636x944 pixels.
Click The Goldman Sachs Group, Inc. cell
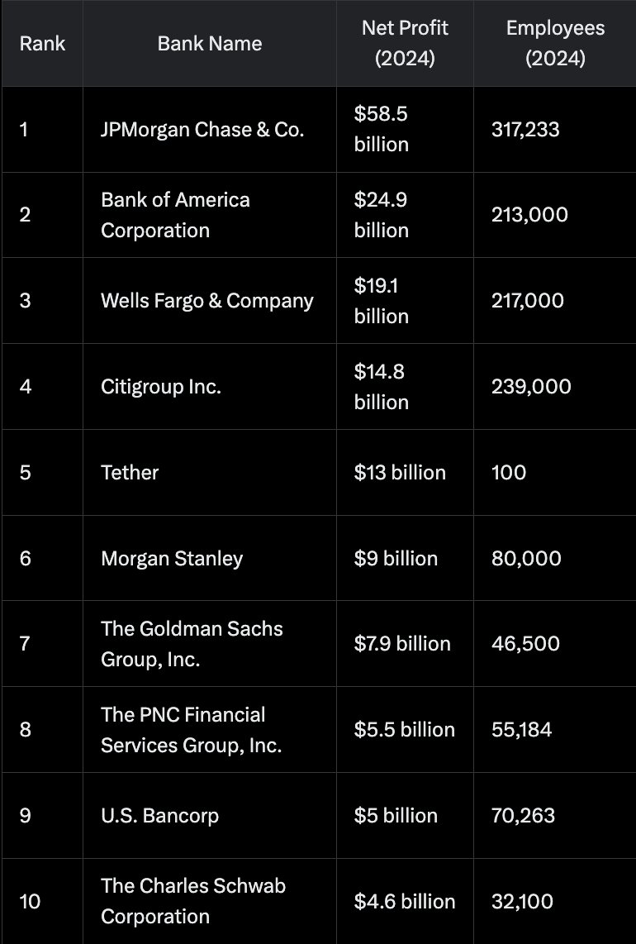click(x=210, y=644)
